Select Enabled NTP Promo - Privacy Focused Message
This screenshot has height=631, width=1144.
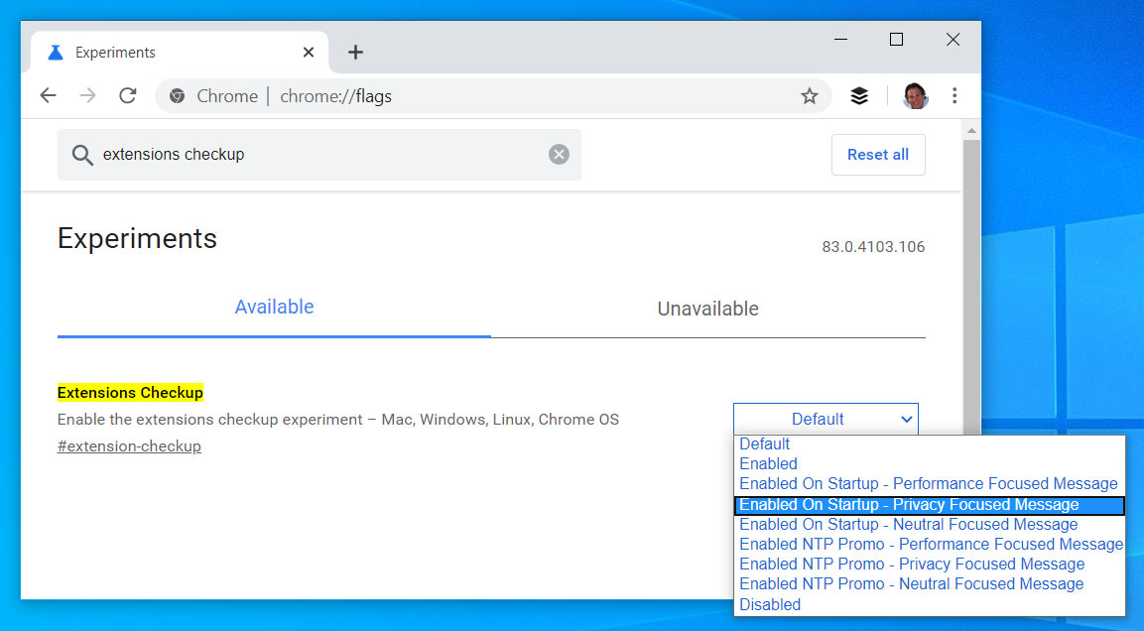point(930,565)
